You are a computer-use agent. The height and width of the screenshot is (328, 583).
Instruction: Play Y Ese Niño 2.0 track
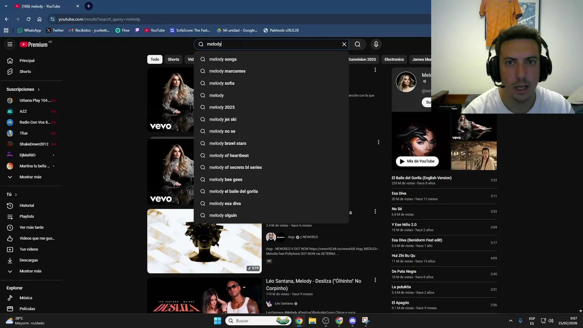pos(444,227)
